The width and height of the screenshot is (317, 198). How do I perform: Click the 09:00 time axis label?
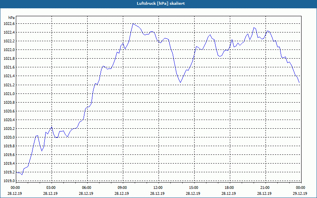click(x=123, y=188)
